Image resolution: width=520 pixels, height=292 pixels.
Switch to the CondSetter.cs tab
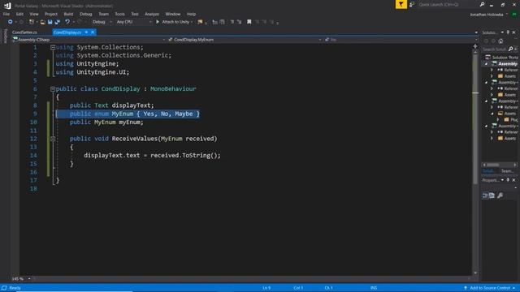(24, 32)
